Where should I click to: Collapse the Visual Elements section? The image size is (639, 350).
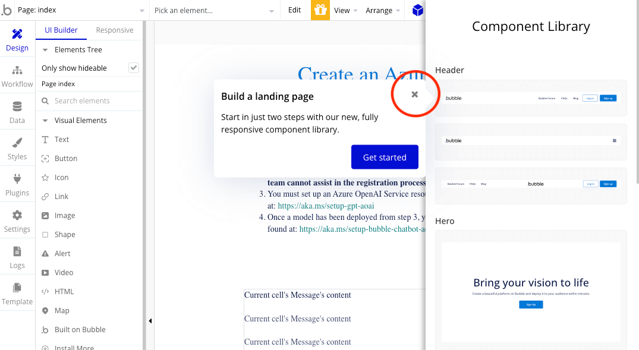tap(45, 120)
